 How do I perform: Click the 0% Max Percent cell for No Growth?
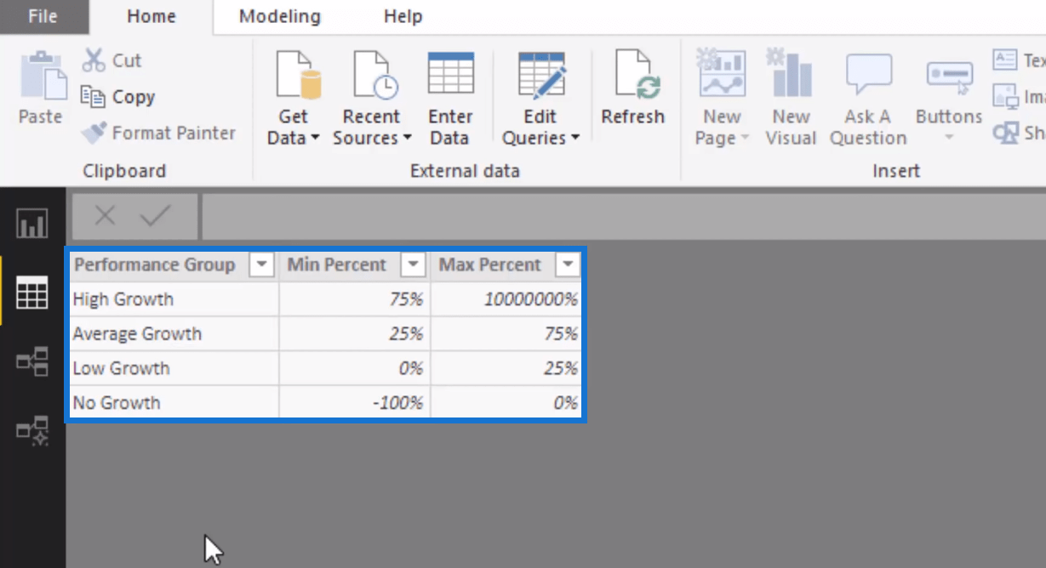pos(506,402)
